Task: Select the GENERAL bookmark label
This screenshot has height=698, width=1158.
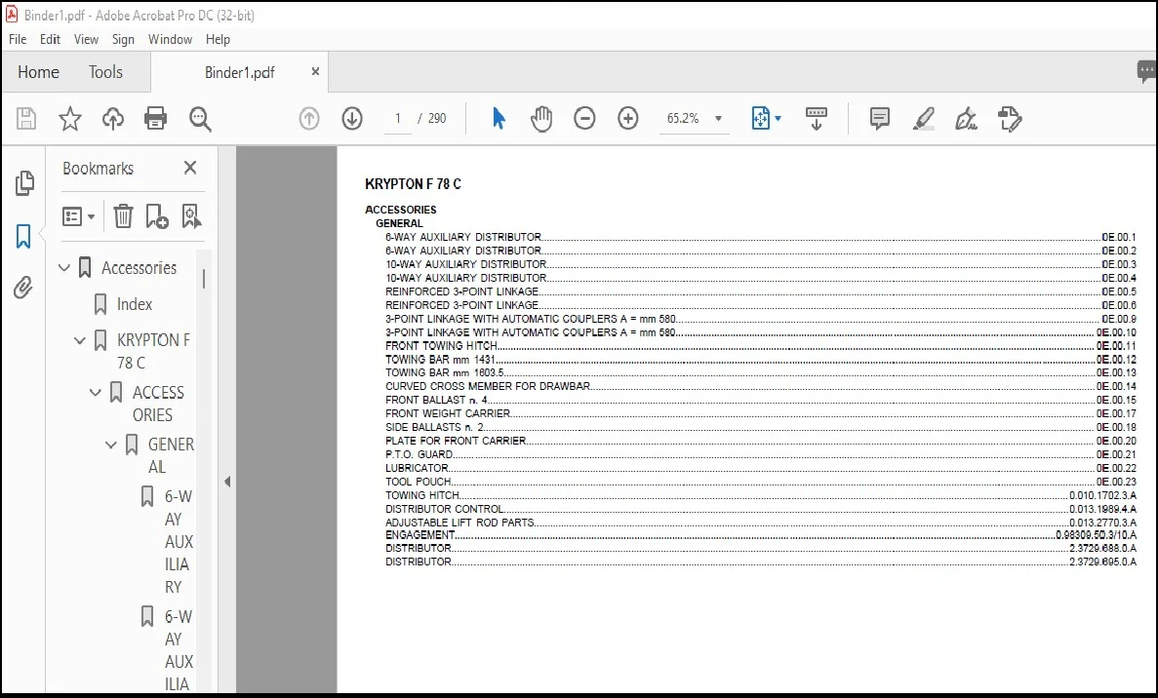Action: 171,455
